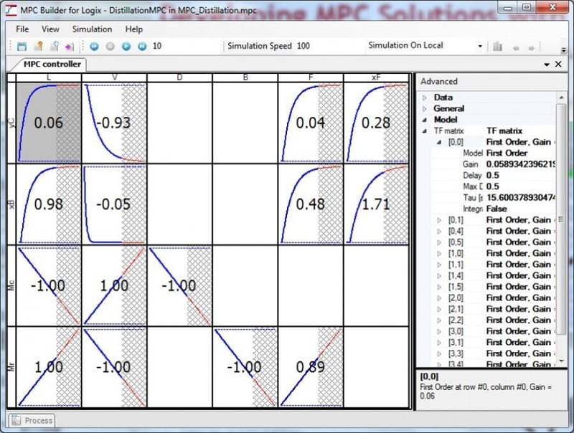This screenshot has height=433, width=574.
Task: Open the Simulation On Local dropdown
Action: (x=481, y=45)
